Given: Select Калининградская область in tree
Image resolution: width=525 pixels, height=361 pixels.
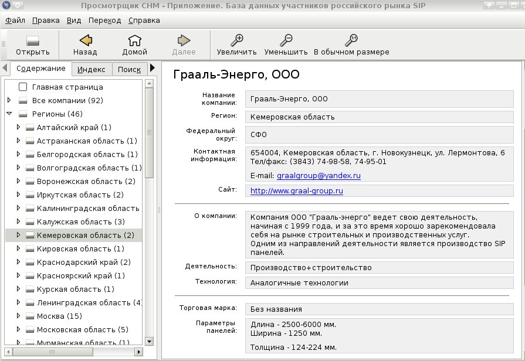Looking at the screenshot, I should click(x=88, y=209).
